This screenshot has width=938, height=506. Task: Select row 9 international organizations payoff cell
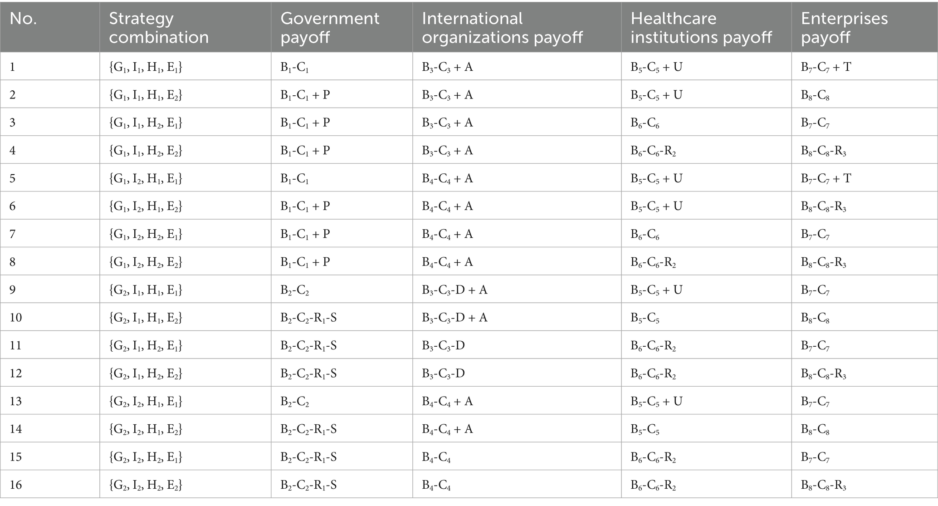click(x=454, y=290)
